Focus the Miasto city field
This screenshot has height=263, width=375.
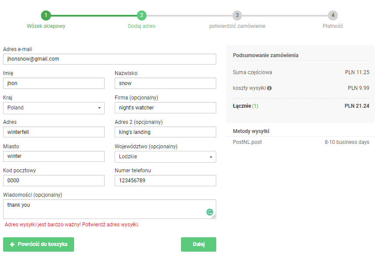(x=54, y=157)
